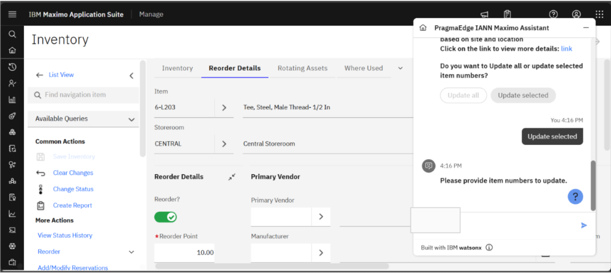Click the Update all chat button
The height and width of the screenshot is (273, 611).
pos(463,95)
